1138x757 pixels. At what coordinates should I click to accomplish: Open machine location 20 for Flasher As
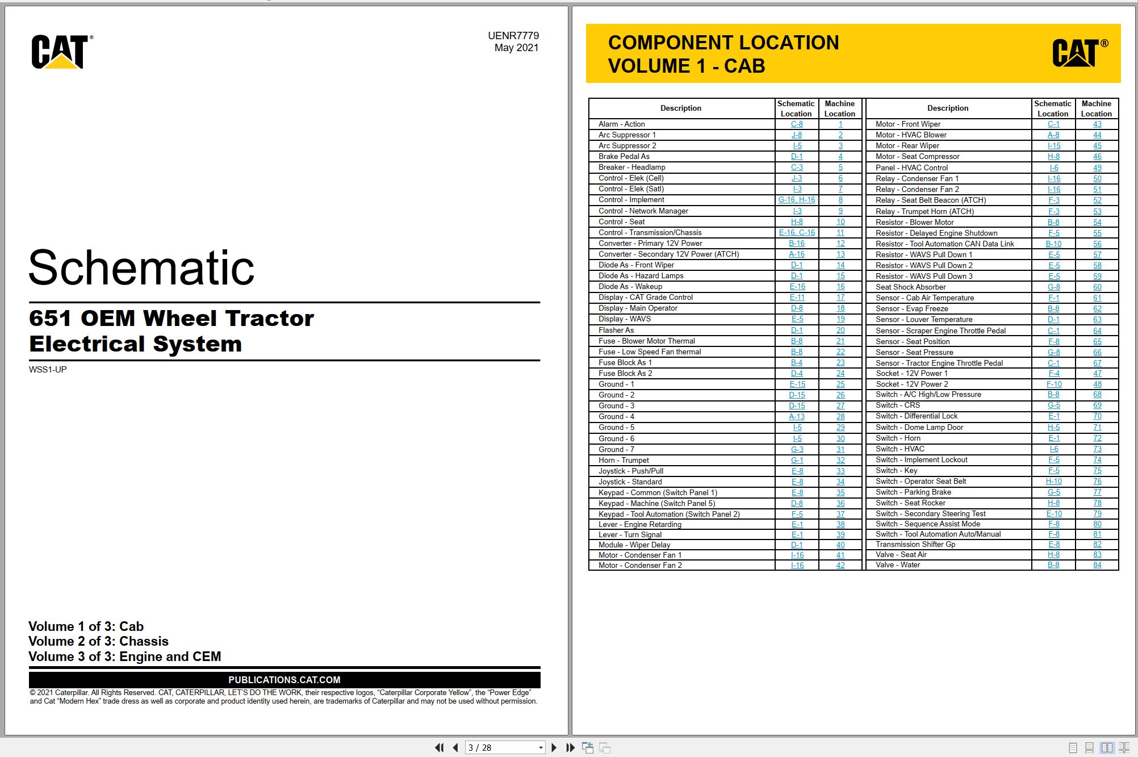(840, 330)
